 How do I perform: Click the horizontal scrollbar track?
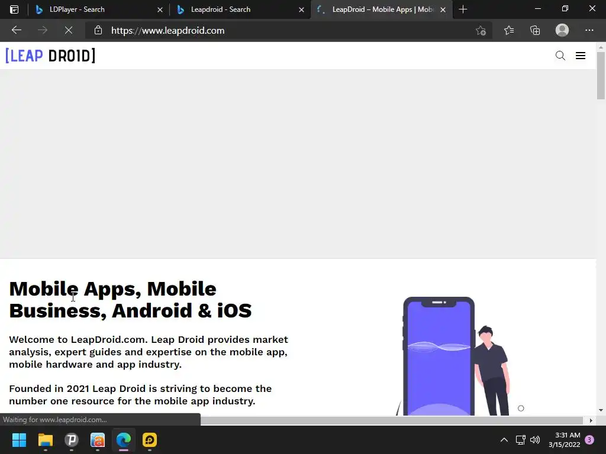click(x=391, y=420)
